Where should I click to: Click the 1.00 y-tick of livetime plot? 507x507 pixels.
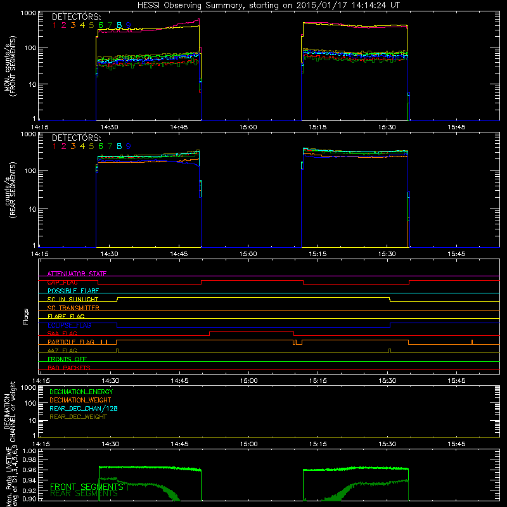click(30, 451)
